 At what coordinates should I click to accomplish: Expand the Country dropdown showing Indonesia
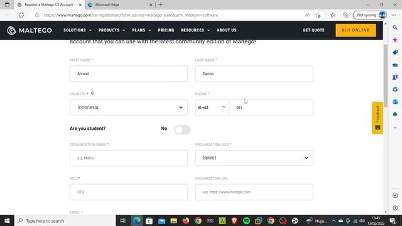tap(129, 107)
